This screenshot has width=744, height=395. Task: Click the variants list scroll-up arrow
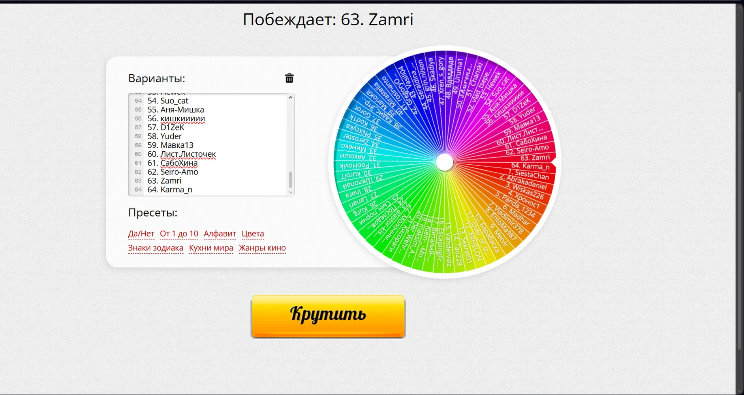[291, 97]
